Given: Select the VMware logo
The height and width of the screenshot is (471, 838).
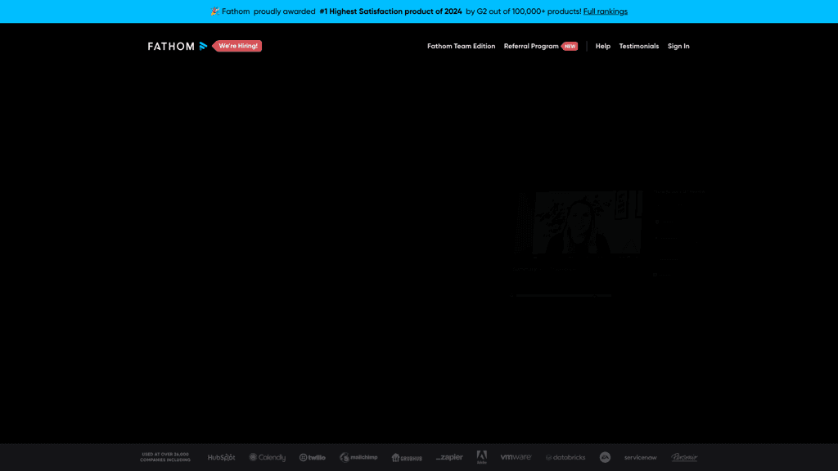Looking at the screenshot, I should pos(516,457).
